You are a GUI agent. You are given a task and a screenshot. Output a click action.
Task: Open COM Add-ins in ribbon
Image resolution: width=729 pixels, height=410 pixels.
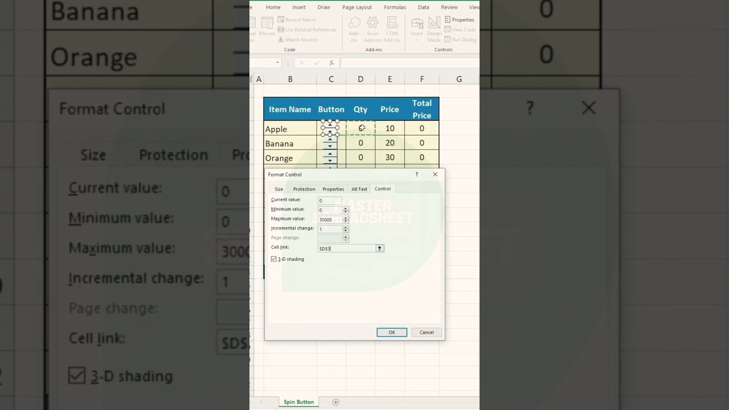click(x=392, y=29)
